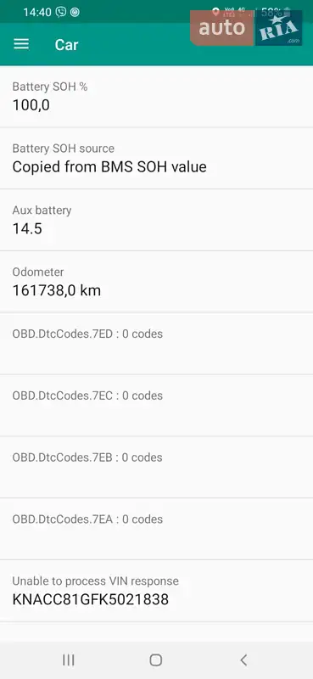Tap the Odometer 161738,0 km row
This screenshot has width=313, height=679.
click(156, 282)
